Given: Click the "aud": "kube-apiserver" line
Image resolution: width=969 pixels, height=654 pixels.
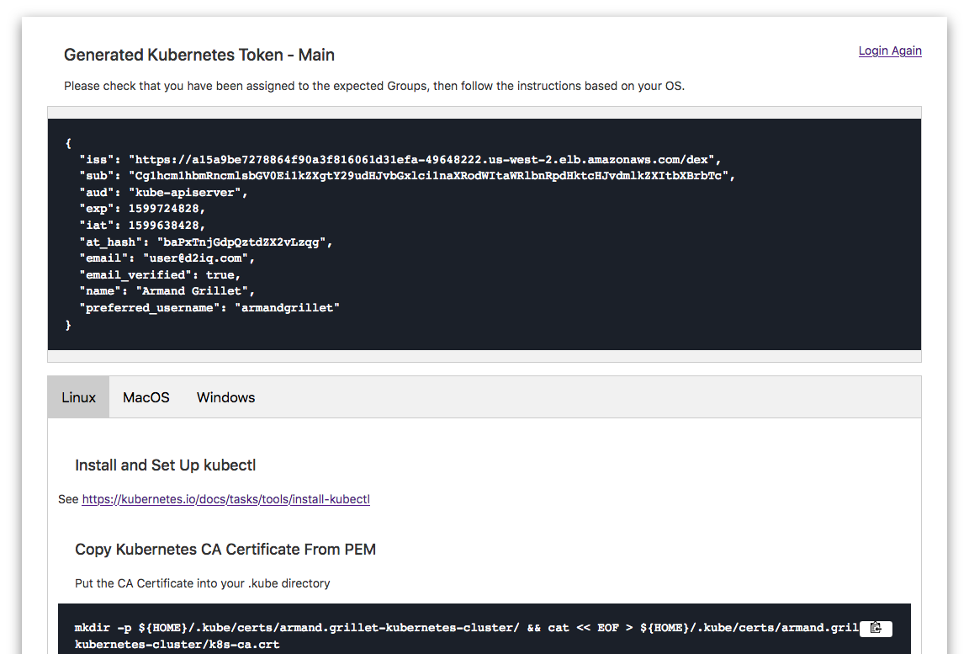Looking at the screenshot, I should (x=163, y=193).
